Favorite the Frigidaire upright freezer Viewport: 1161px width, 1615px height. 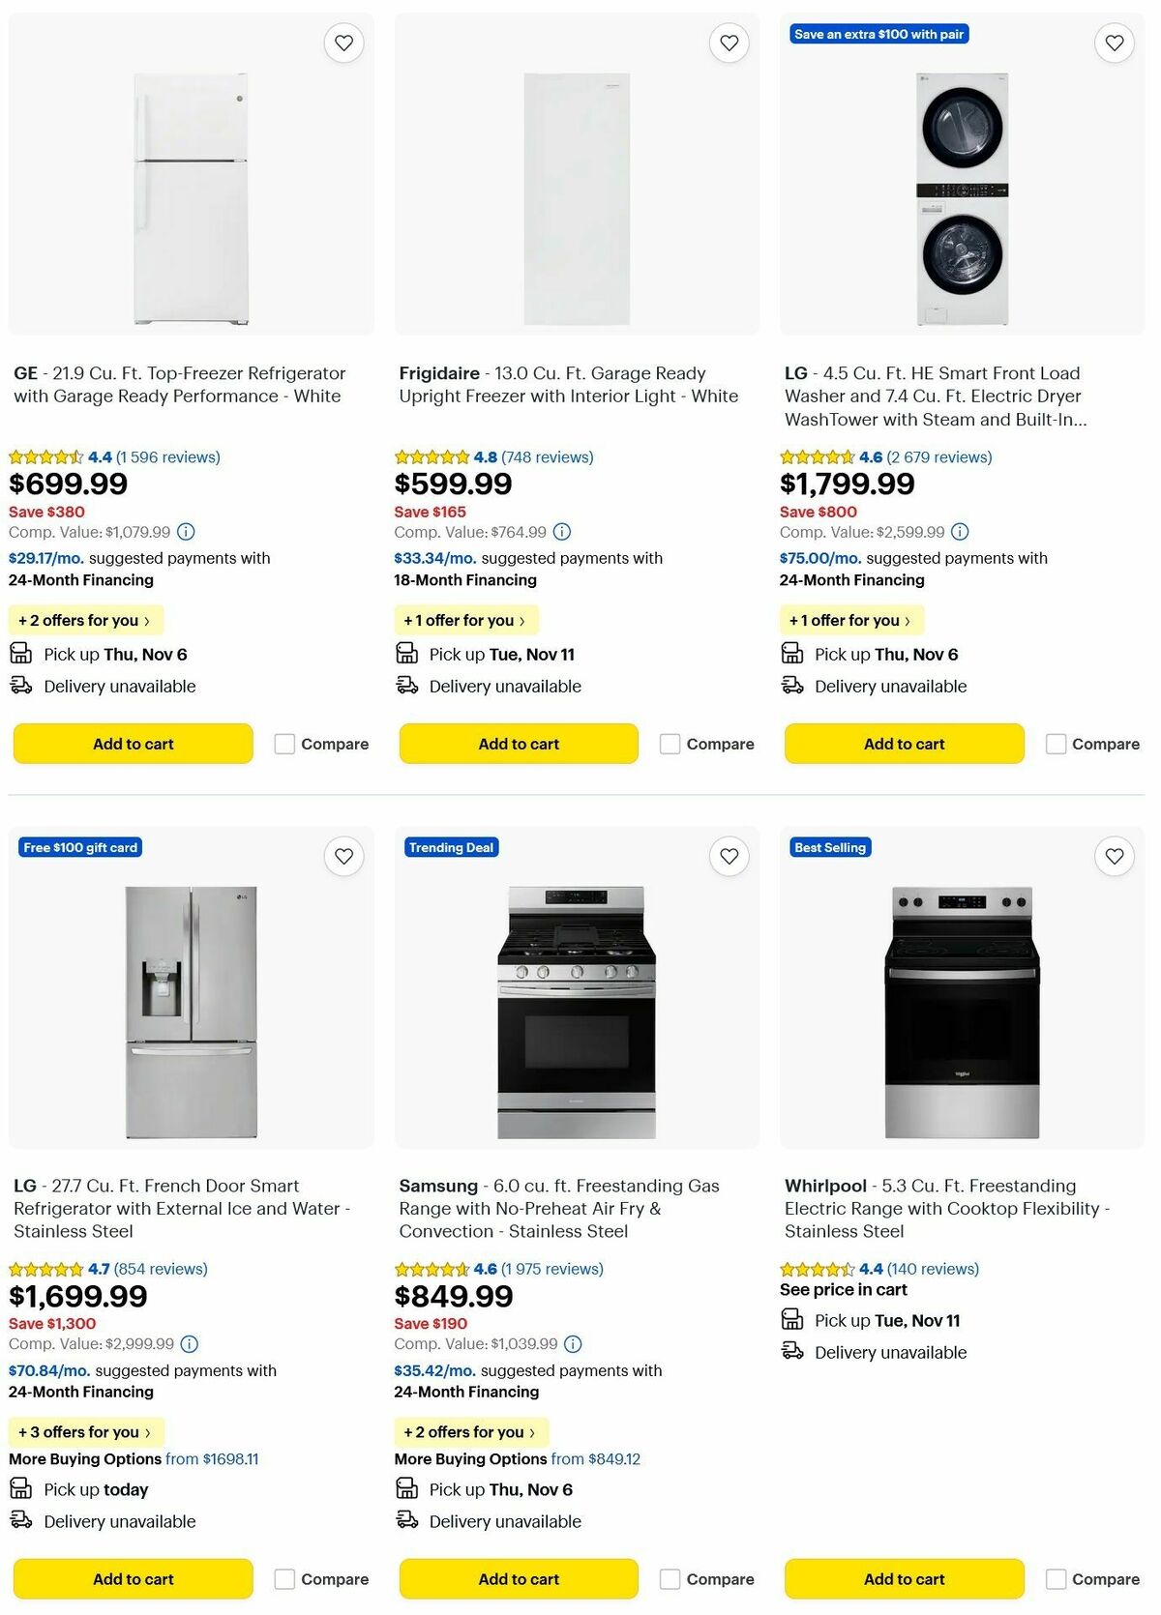click(x=729, y=43)
